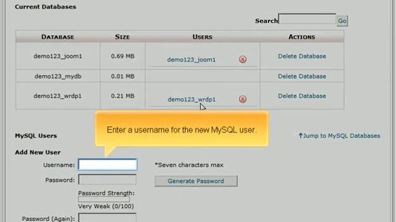Screen dimensions: 396x222
Task: Select Very Weak (0/100) strength text
Action: [x=106, y=206]
